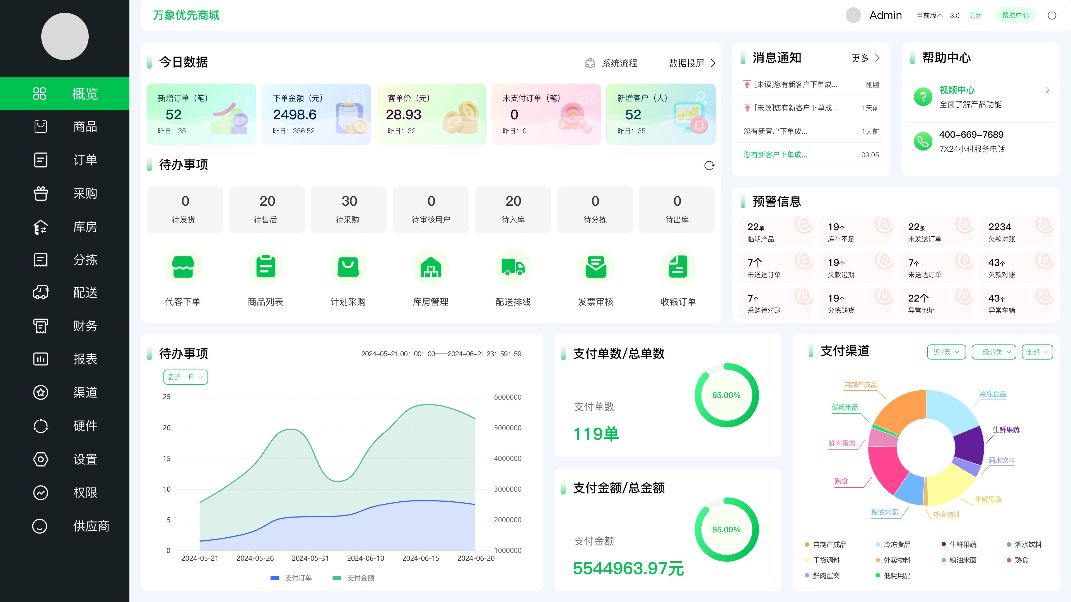
Task: Click the 代客下单 shop icon
Action: click(x=183, y=267)
